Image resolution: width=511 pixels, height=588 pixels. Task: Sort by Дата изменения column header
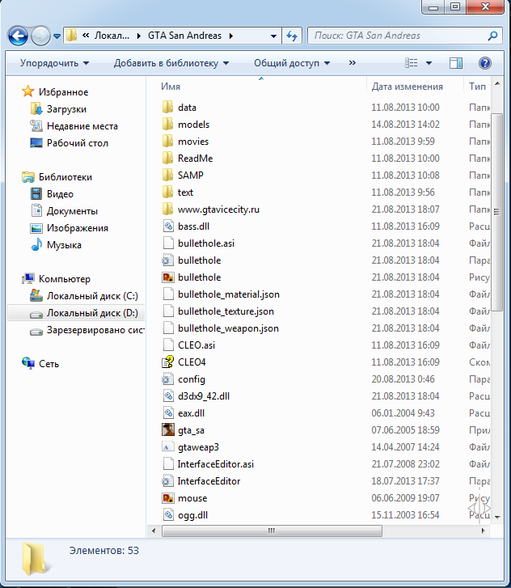tap(408, 87)
